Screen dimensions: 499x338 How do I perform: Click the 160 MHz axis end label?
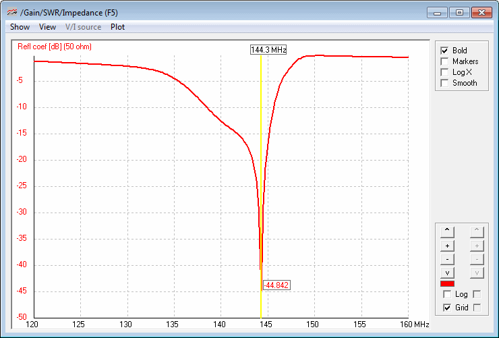[415, 325]
